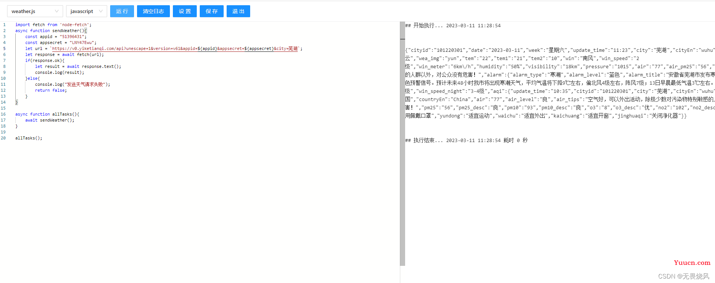Click the 开始执行 log start line
Image resolution: width=715 pixels, height=283 pixels.
point(453,25)
